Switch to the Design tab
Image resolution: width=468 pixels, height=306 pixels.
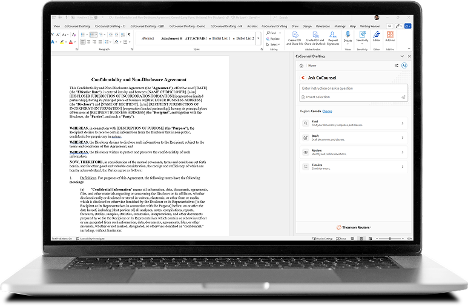pos(307,26)
